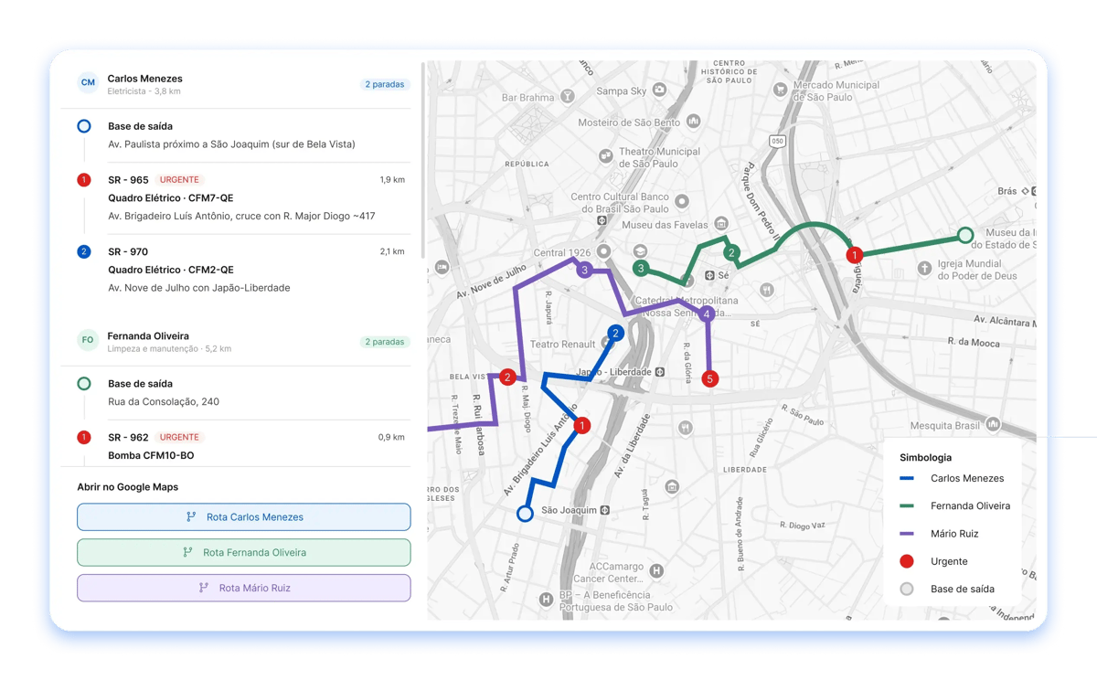The image size is (1097, 691).
Task: Click 2,1 km distance for SR - 970
Action: click(x=392, y=251)
